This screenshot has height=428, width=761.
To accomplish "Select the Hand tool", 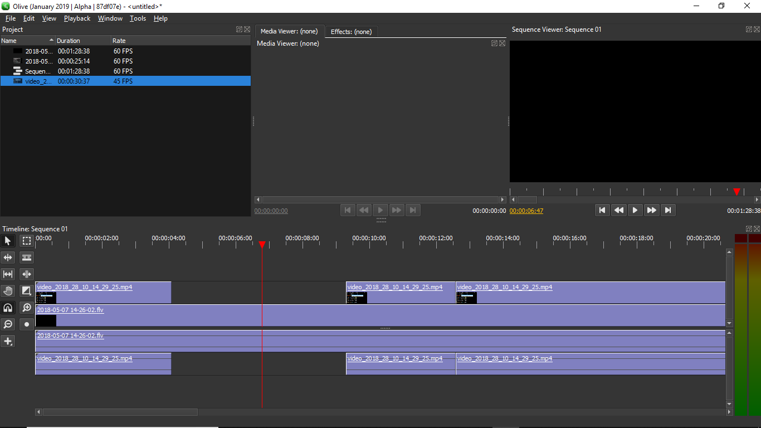I will click(8, 291).
